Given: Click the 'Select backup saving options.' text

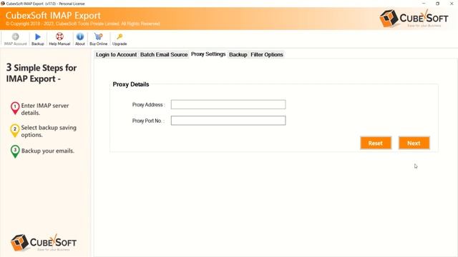Looking at the screenshot, I should [49, 131].
